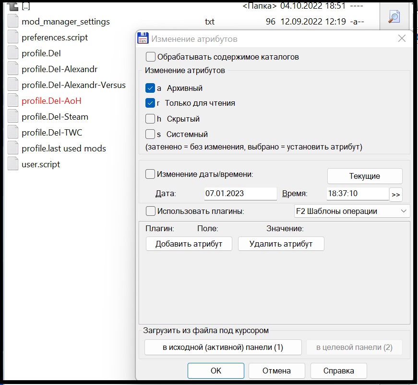Click the profile.Del-AoH file icon
The height and width of the screenshot is (385, 418).
pyautogui.click(x=13, y=101)
